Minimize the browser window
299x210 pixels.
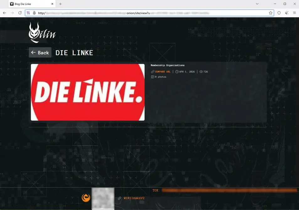pos(275,4)
